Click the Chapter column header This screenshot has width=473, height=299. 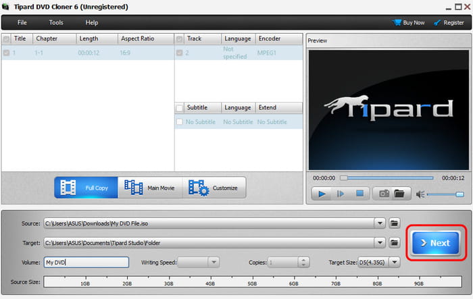point(54,38)
